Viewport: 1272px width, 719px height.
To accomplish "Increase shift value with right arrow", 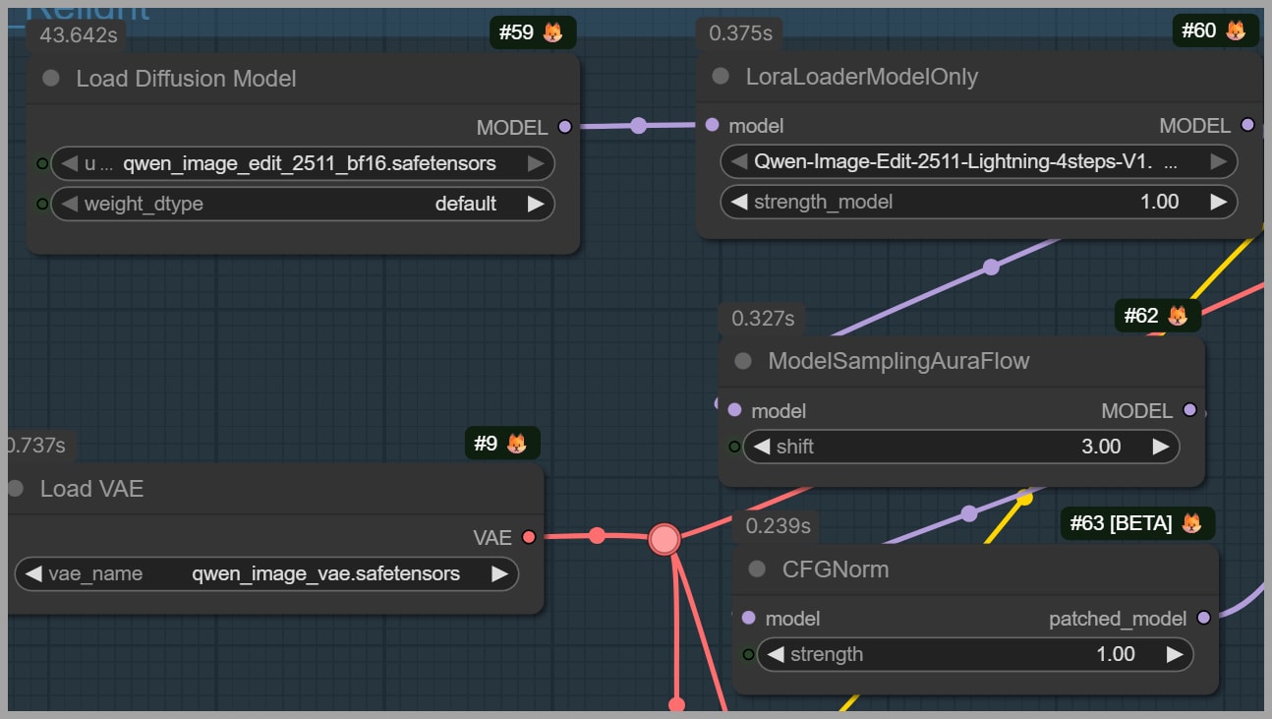I will (1160, 447).
